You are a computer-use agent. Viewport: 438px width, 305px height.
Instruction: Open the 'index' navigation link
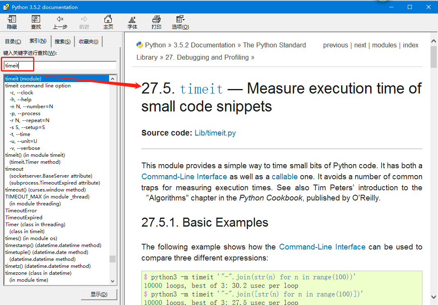click(410, 45)
